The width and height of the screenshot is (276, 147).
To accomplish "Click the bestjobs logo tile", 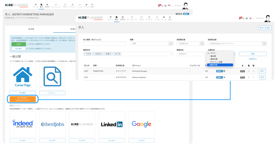I will pyautogui.click(x=52, y=124).
